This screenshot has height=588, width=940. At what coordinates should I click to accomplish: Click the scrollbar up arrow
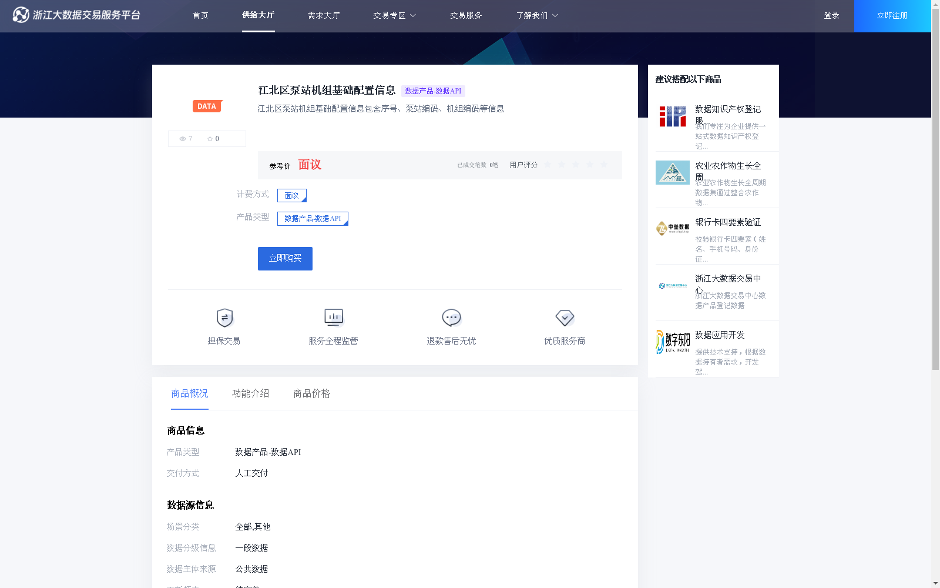[935, 4]
